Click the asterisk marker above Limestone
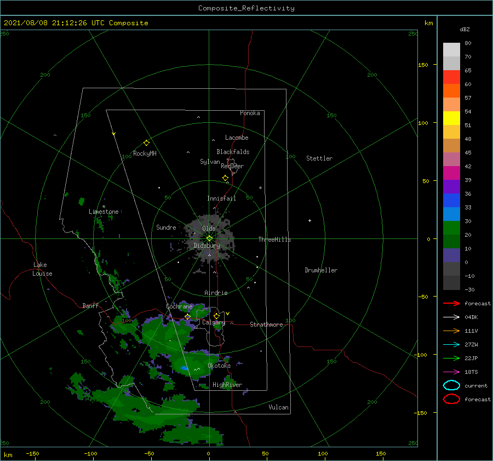This screenshot has height=461, width=493. click(x=104, y=207)
